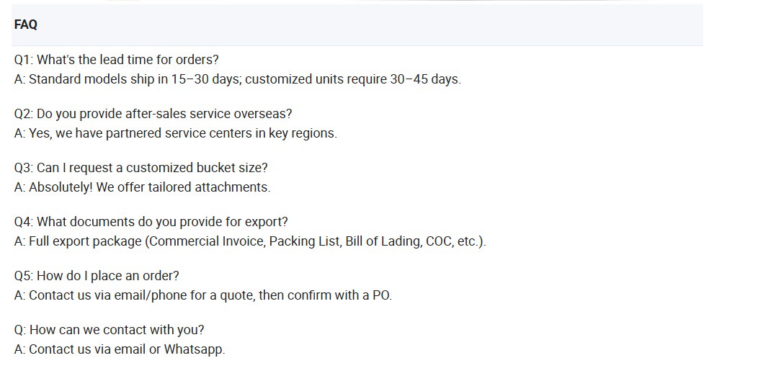Select the "How can we contact with you?" question
This screenshot has height=376, width=771.
point(109,330)
